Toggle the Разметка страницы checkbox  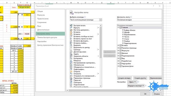point(121,48)
